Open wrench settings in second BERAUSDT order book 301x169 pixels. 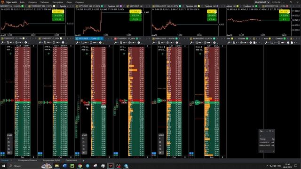click(x=191, y=42)
